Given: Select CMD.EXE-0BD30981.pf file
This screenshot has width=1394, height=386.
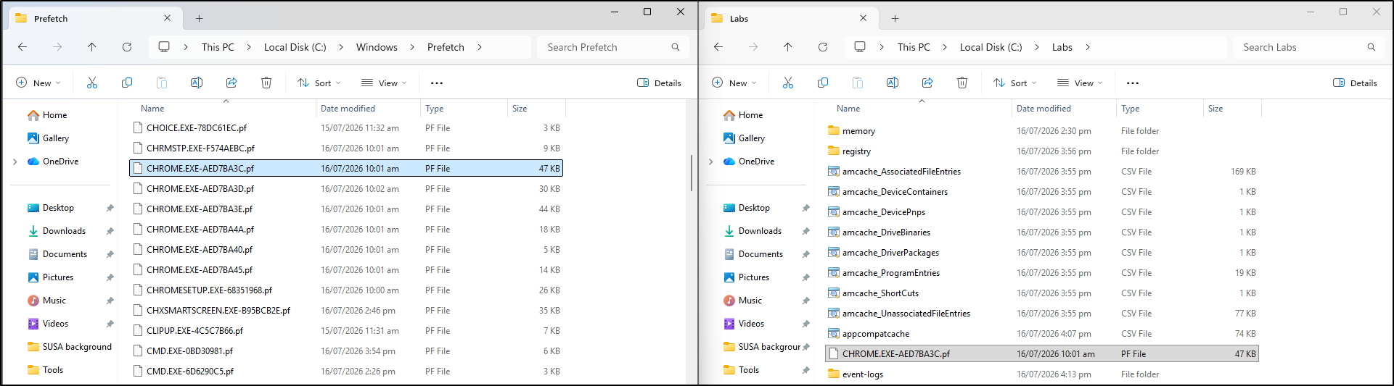Looking at the screenshot, I should point(346,351).
